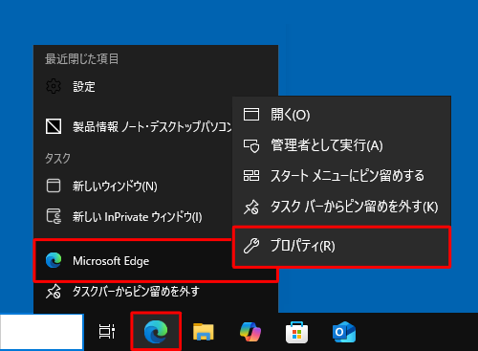478x351 pixels.
Task: Select スタート メニューにピン留めする
Action: click(x=341, y=176)
